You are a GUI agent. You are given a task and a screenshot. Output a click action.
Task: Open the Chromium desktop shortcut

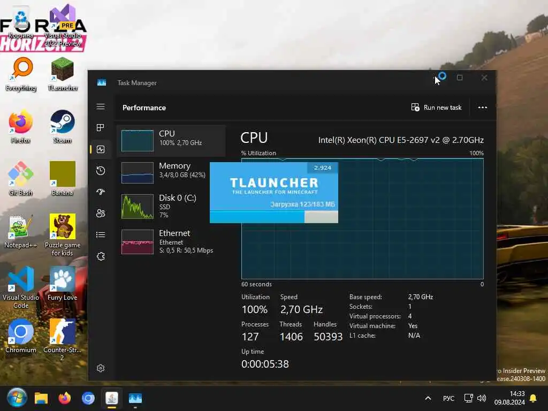[21, 336]
